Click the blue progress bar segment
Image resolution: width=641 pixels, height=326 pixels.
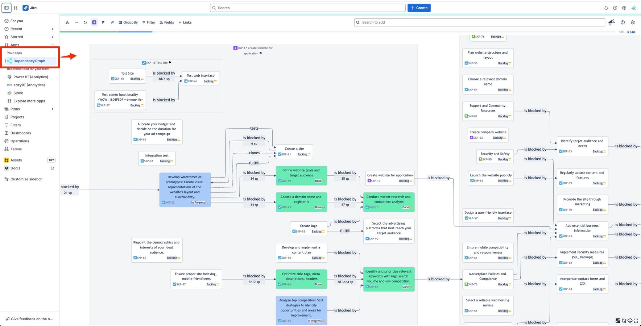[x=135, y=32]
